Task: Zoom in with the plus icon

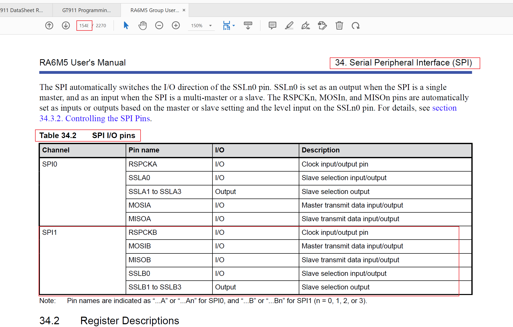Action: (x=176, y=25)
